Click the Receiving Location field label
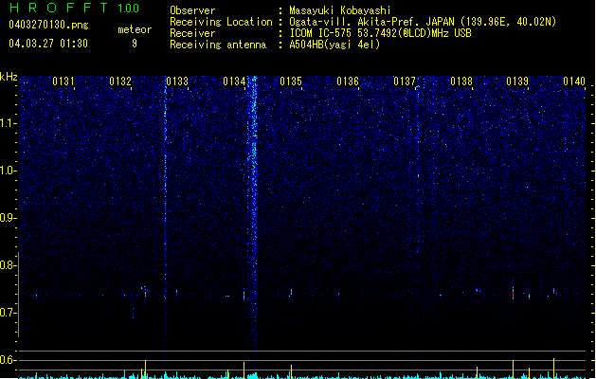596x379 pixels. coord(221,22)
